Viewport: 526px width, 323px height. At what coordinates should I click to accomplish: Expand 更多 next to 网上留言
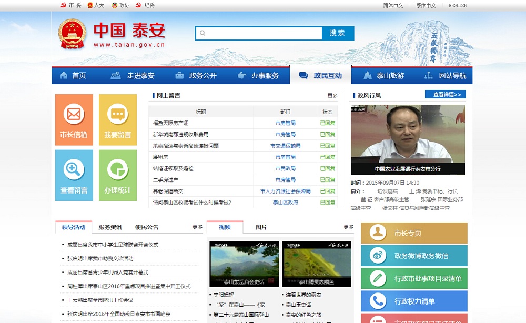332,96
